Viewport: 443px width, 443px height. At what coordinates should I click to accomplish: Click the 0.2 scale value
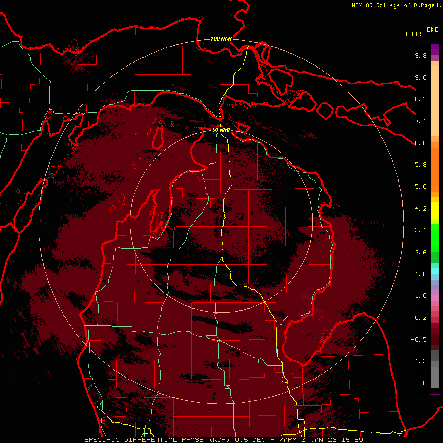421,318
